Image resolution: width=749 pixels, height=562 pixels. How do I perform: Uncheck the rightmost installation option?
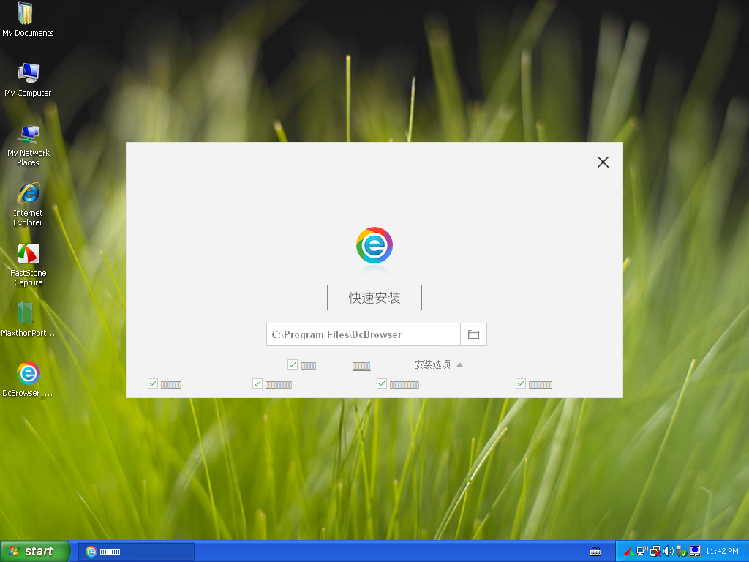[x=521, y=383]
